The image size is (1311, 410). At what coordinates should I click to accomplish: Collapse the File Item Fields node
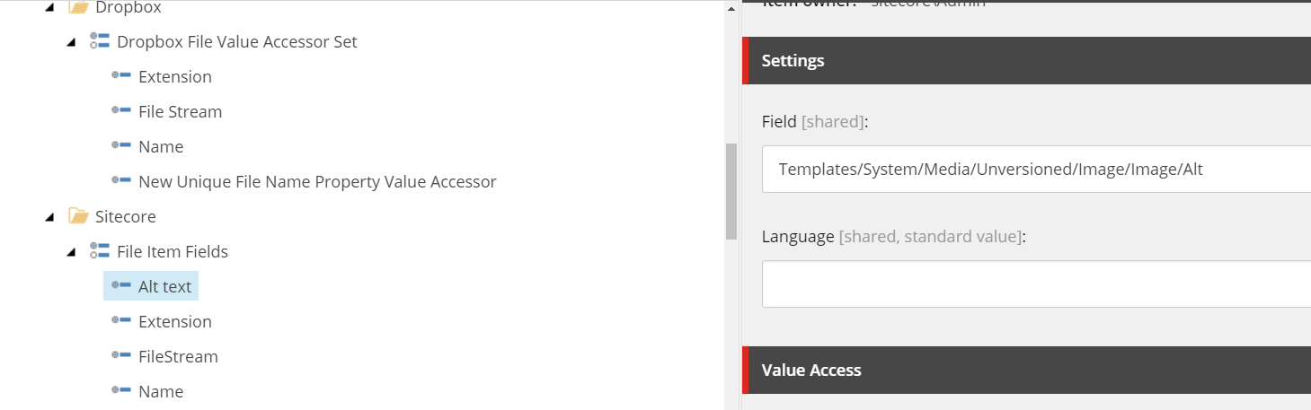(72, 252)
